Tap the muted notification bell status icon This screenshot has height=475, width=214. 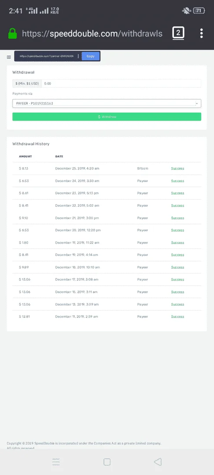click(186, 11)
